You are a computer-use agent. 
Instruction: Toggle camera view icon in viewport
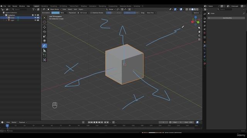[x=199, y=36]
